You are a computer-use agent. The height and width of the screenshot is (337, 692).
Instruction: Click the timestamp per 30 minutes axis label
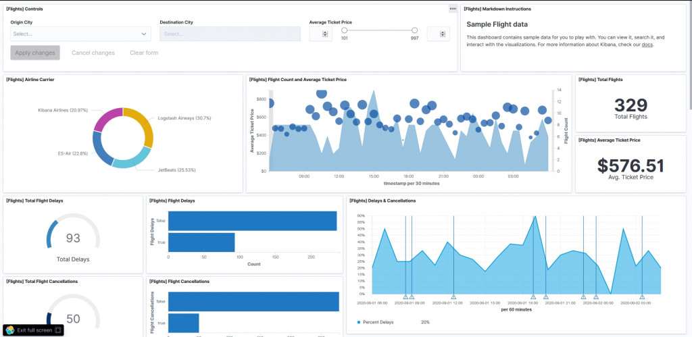pos(410,183)
